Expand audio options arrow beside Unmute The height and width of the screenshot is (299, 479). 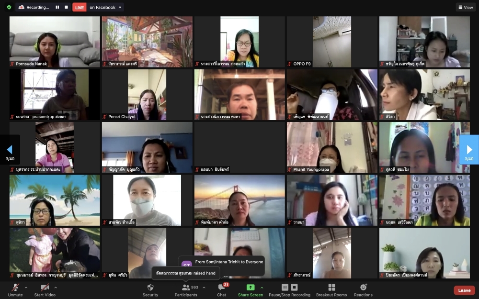[26, 288]
